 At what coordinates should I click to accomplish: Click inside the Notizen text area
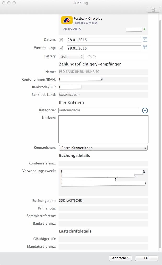point(103,129)
